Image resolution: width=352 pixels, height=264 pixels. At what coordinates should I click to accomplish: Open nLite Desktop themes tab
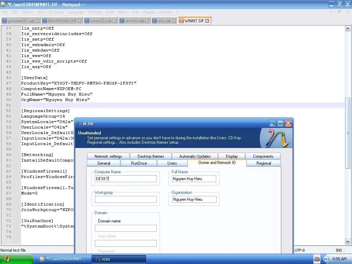151,156
